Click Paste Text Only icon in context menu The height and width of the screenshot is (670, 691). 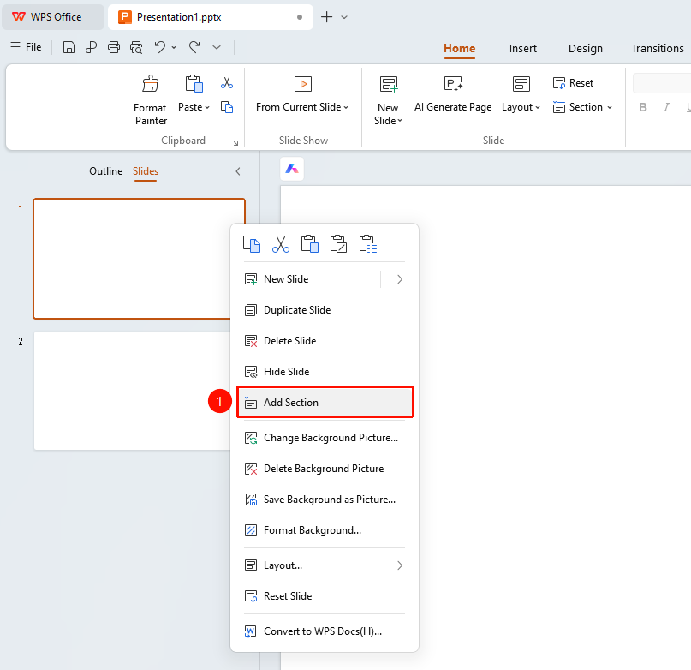tap(338, 244)
